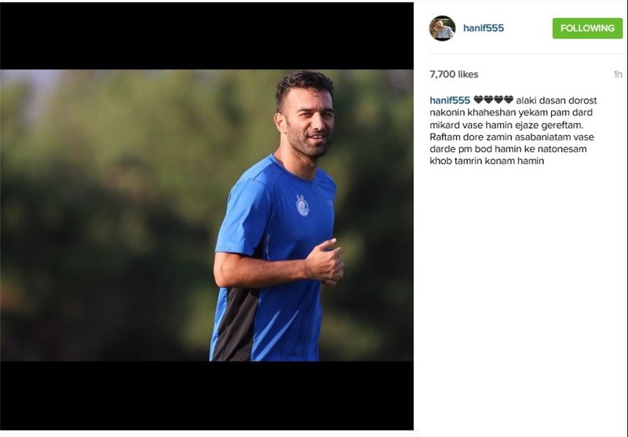Toggle the green FOLLOWING button
Screen dimensions: 628x437
587,28
